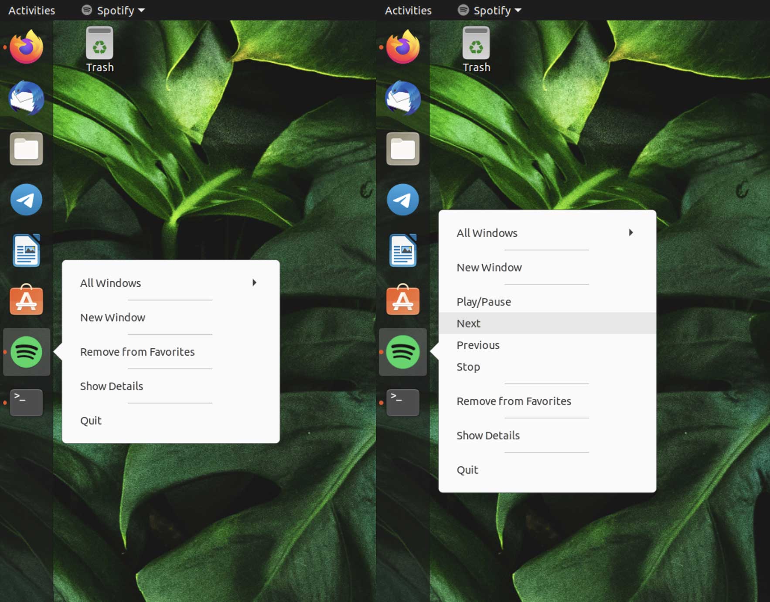Click Spotify icon in right screenshot dock

click(403, 352)
